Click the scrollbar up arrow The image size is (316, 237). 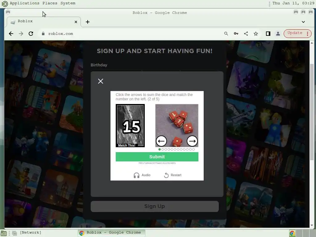pyautogui.click(x=312, y=43)
